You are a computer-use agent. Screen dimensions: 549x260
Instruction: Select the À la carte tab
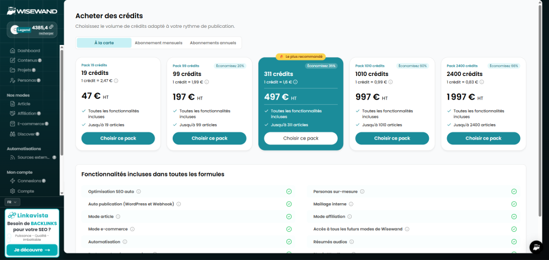(x=104, y=43)
